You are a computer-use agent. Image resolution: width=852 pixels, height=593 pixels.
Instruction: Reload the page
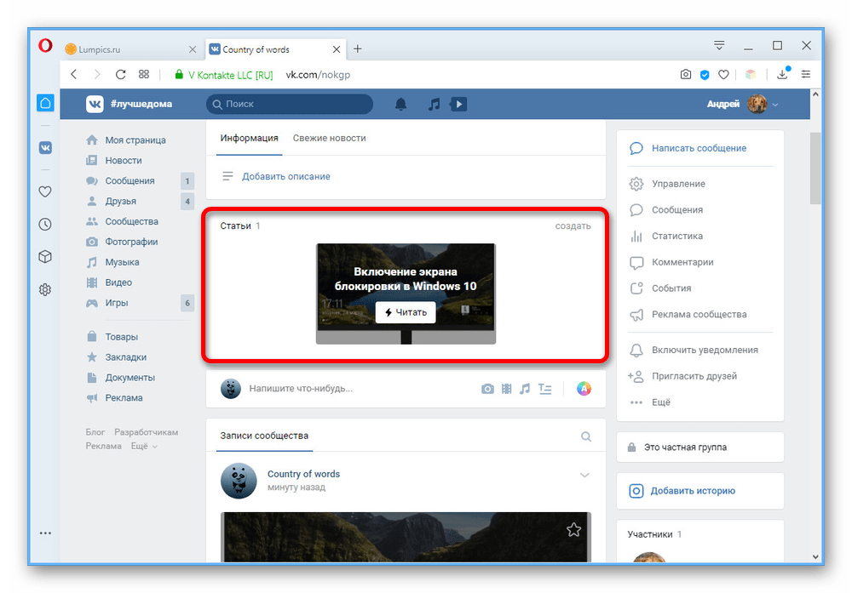click(x=121, y=74)
